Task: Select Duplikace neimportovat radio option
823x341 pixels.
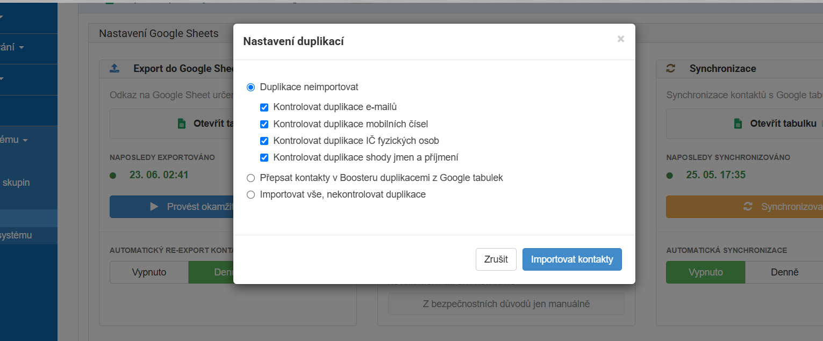Action: (x=251, y=87)
